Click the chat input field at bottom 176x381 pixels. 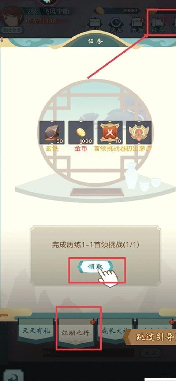[x=88, y=353]
